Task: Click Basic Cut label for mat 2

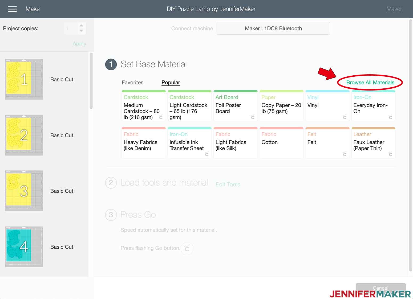Action: 62,135
